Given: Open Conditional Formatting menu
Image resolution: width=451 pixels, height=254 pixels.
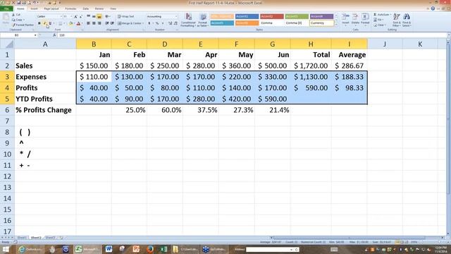Looking at the screenshot, I should 188,20.
